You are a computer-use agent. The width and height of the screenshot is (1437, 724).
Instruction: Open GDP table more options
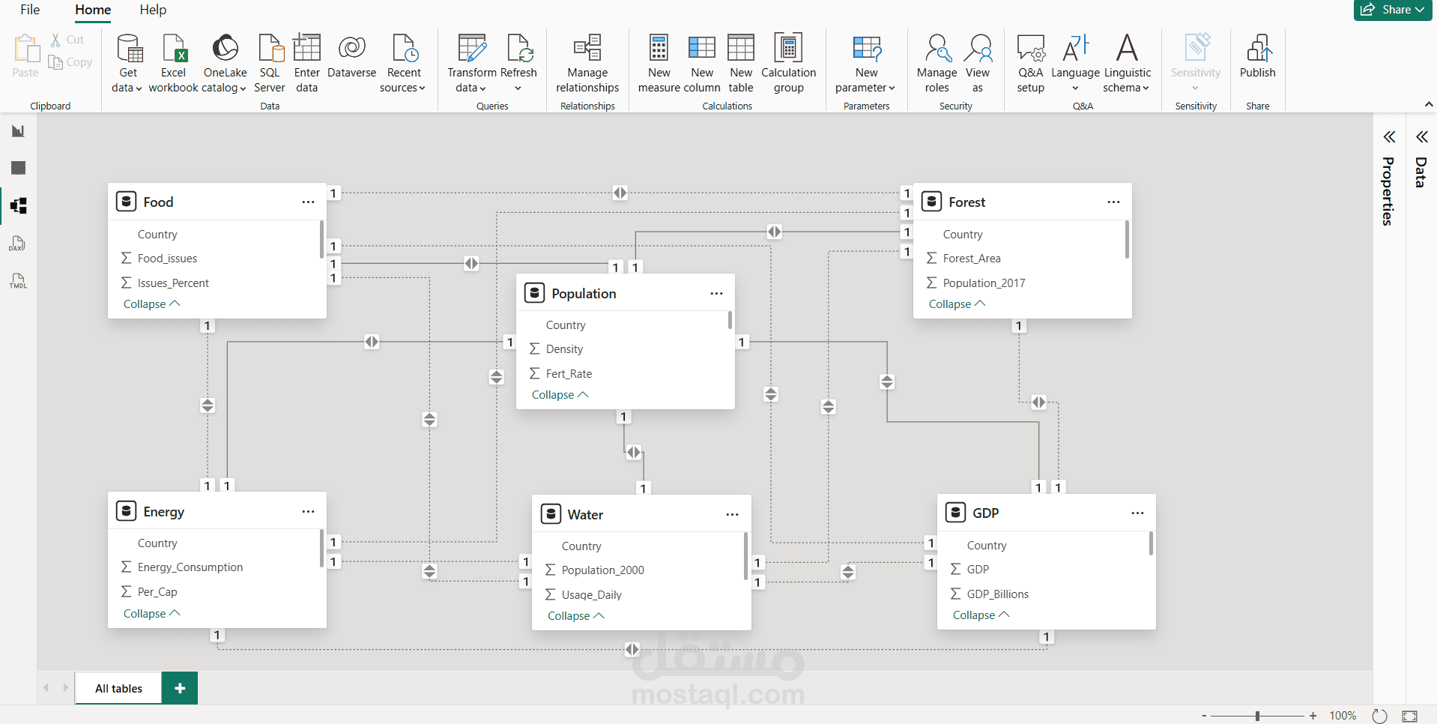[x=1137, y=513]
